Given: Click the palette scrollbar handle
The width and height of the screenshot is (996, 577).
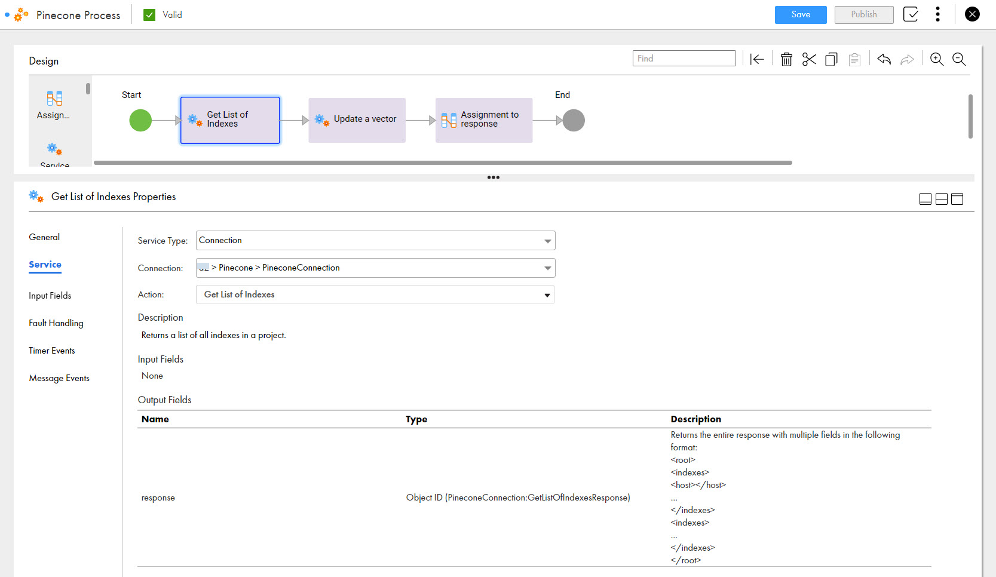Looking at the screenshot, I should click(x=88, y=88).
